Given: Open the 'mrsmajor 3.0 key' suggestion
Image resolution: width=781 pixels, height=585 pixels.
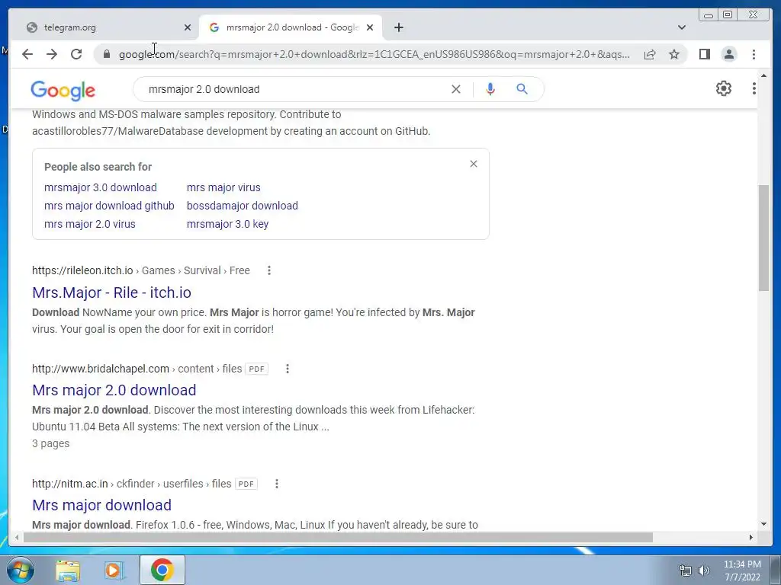Looking at the screenshot, I should (227, 224).
